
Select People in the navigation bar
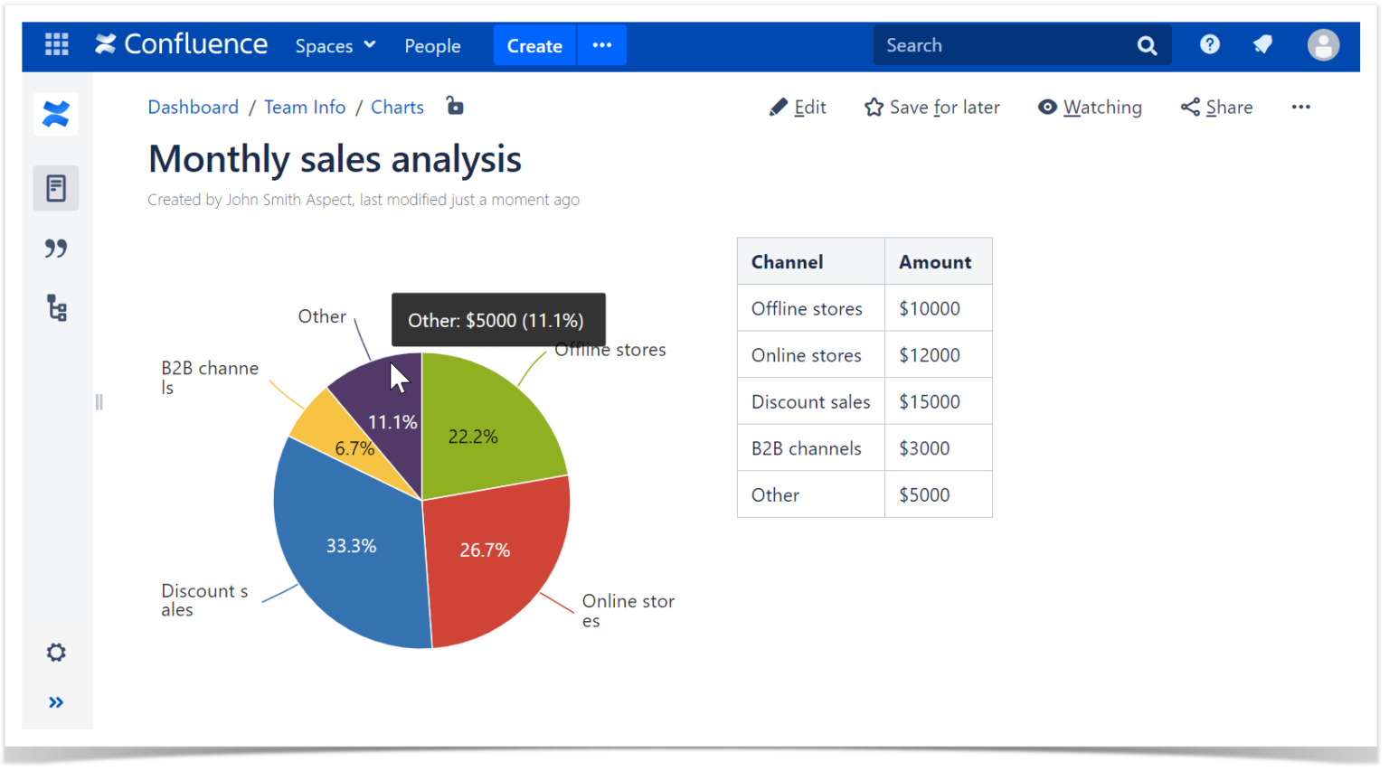point(432,45)
